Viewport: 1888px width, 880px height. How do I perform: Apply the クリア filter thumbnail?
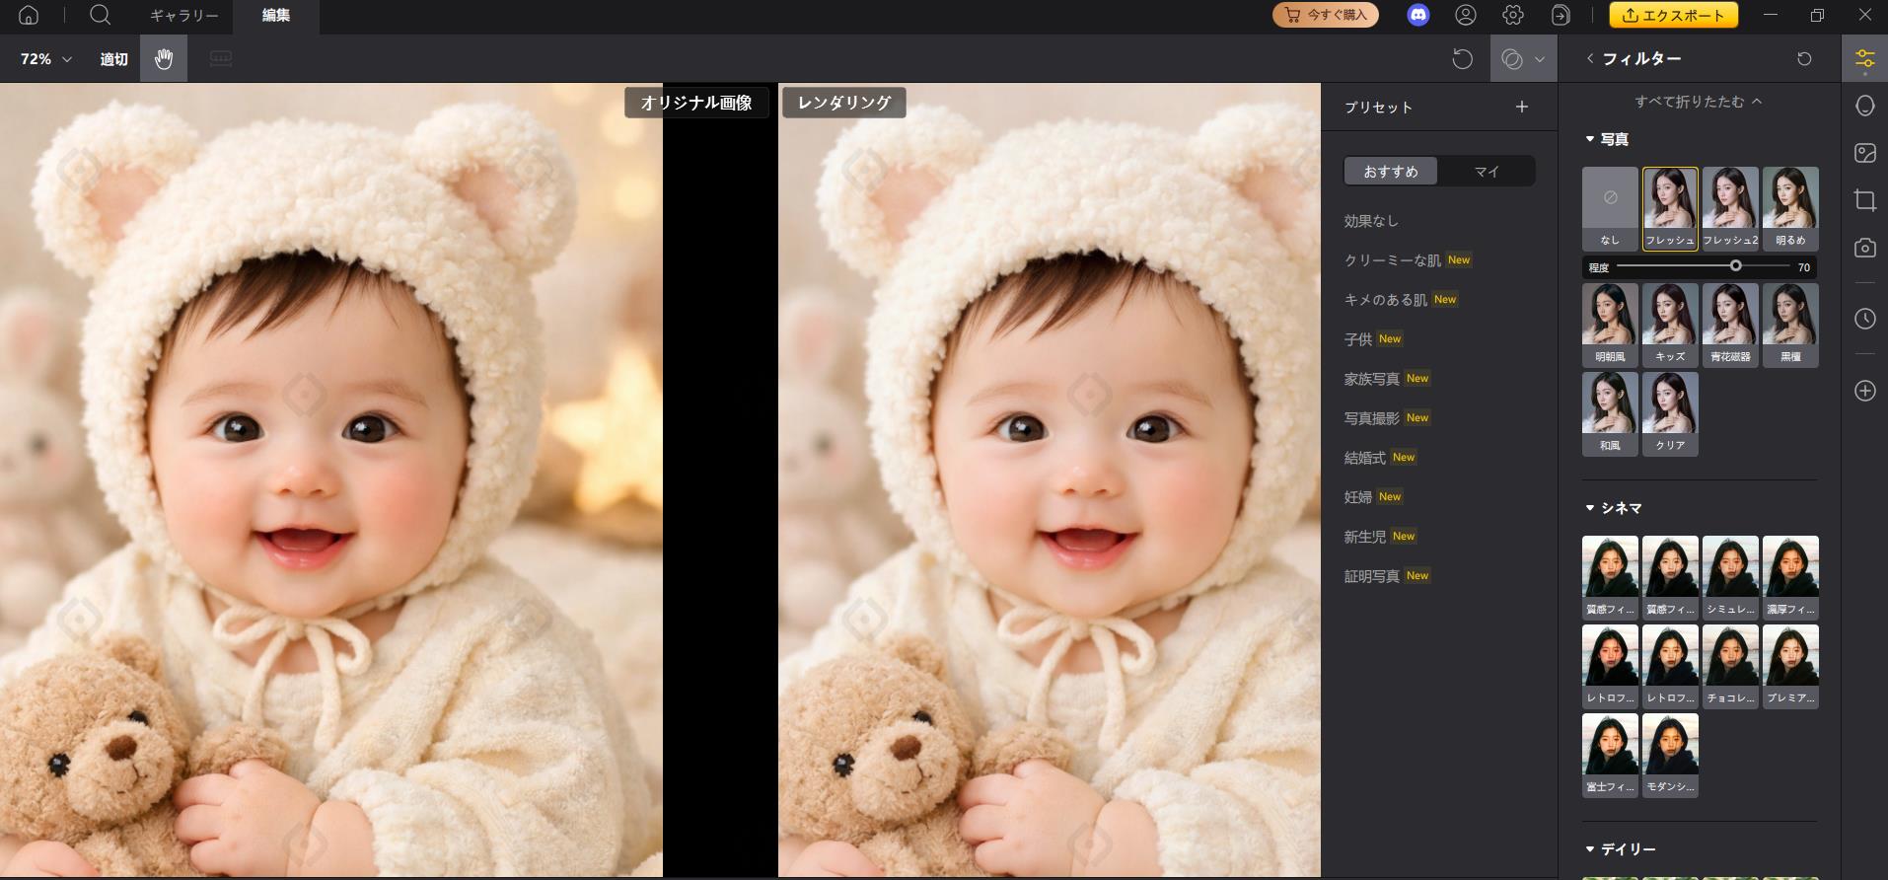point(1670,414)
